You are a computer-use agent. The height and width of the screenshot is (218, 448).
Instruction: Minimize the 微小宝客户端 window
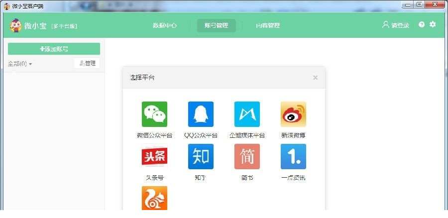pos(408,4)
